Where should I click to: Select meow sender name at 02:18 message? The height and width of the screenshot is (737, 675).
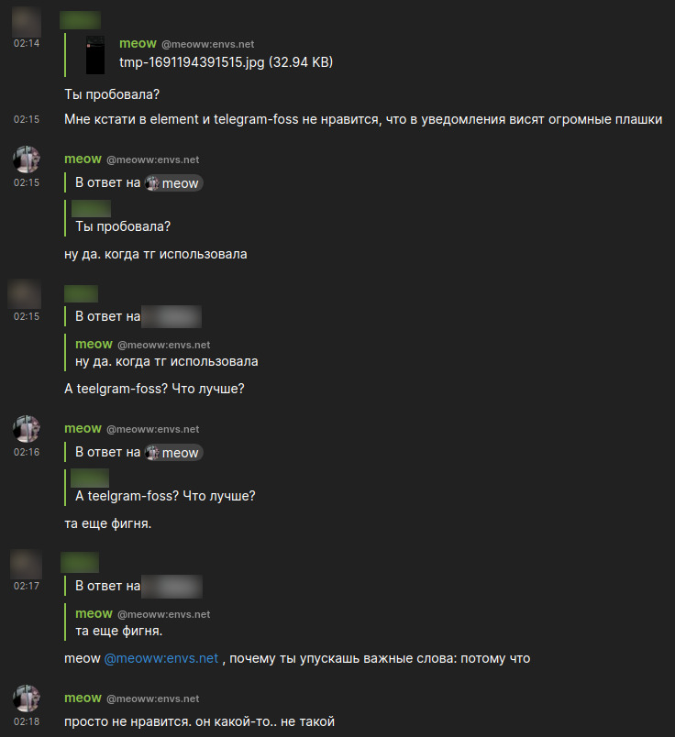[83, 698]
